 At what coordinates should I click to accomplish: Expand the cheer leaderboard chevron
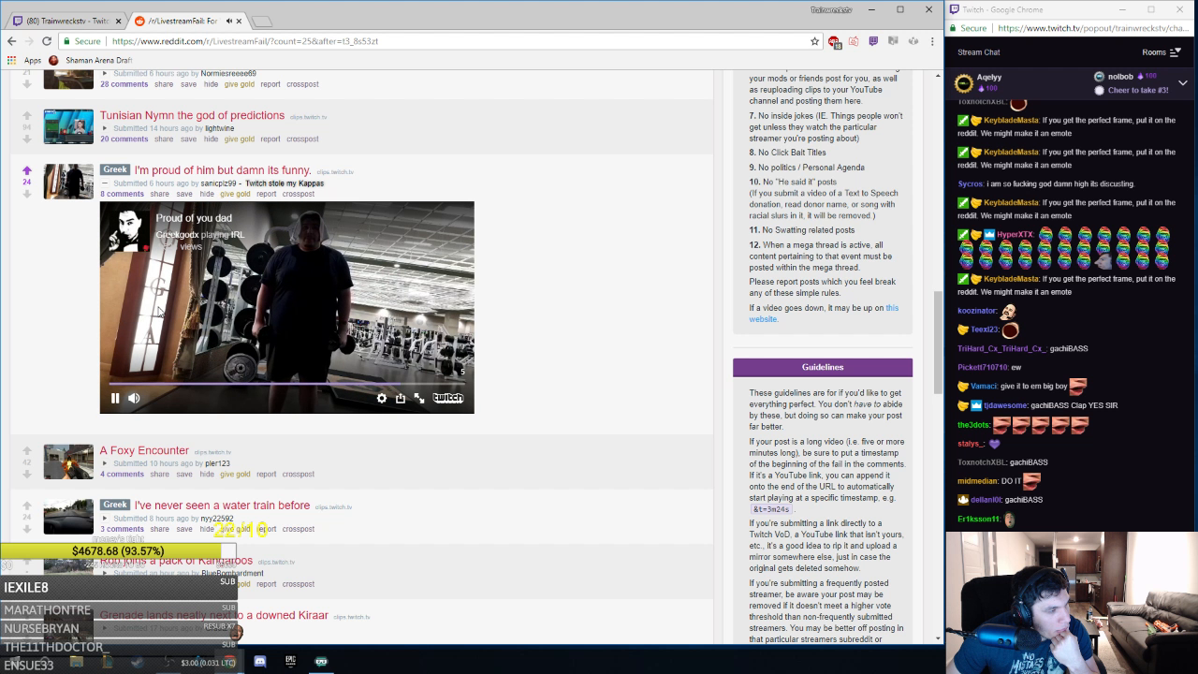1183,83
